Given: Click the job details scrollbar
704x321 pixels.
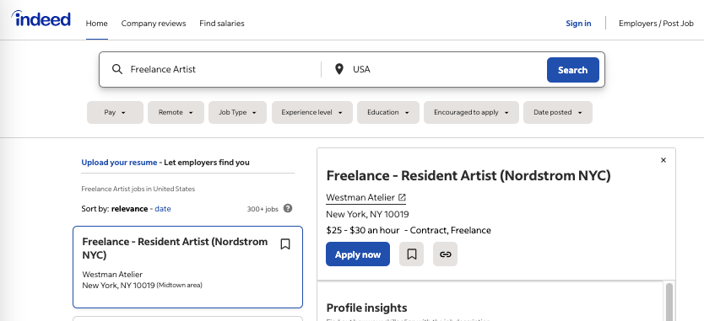Looking at the screenshot, I should [x=669, y=302].
